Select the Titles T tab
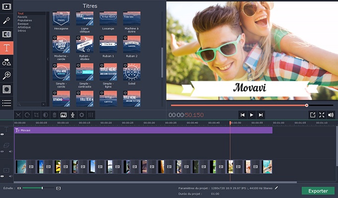Image resolution: width=338 pixels, height=198 pixels. [x=6, y=48]
